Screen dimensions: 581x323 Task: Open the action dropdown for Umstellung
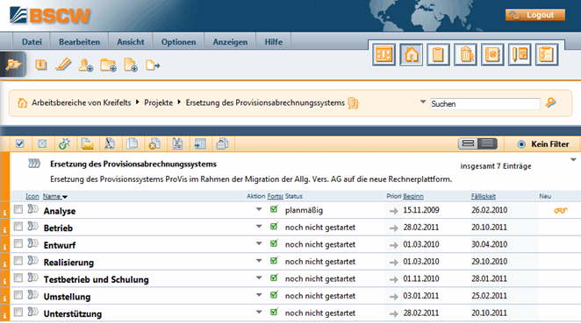click(x=259, y=295)
